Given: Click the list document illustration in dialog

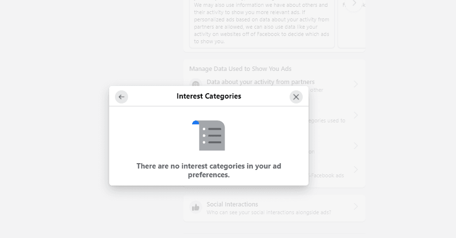Looking at the screenshot, I should coord(209,136).
